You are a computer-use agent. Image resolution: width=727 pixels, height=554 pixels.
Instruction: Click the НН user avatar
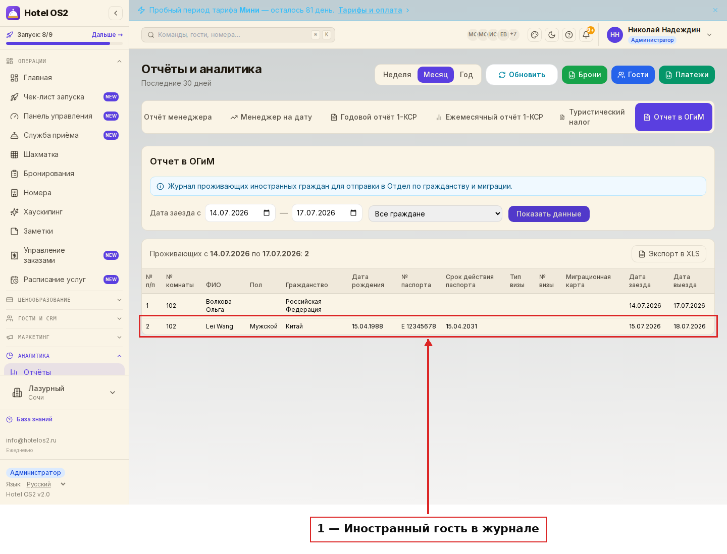[x=615, y=35]
